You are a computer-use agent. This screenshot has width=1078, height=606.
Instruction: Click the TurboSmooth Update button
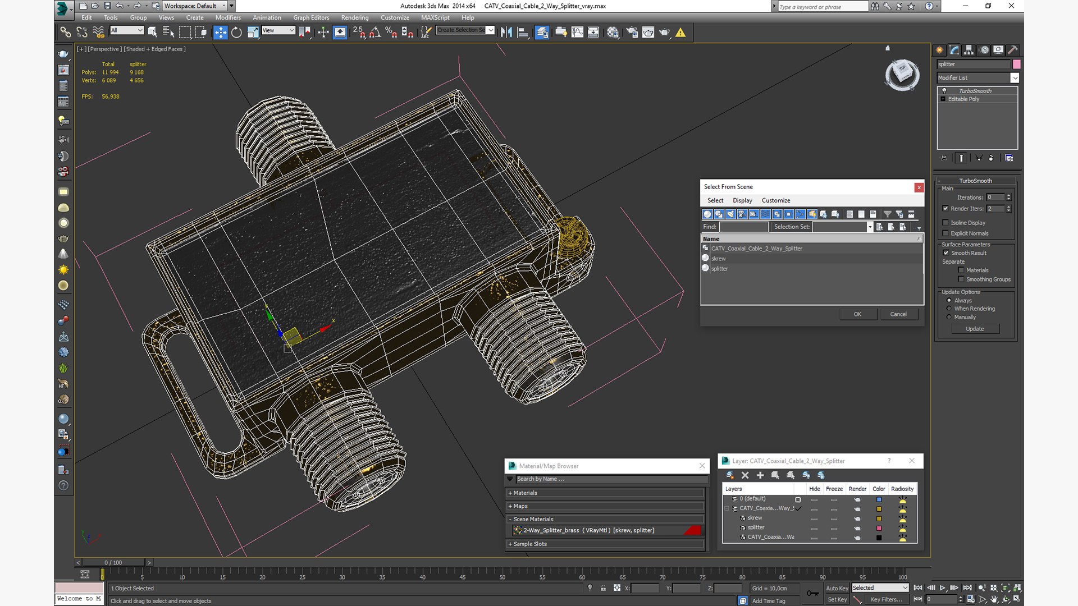(975, 329)
